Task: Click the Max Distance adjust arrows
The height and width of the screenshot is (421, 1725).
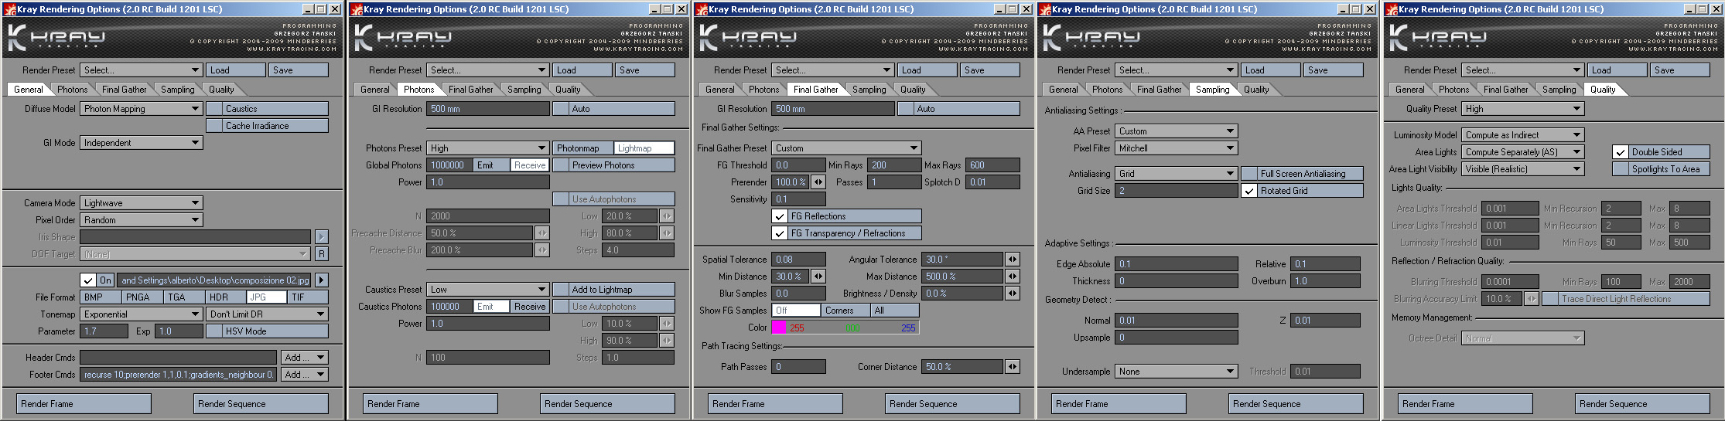Action: pyautogui.click(x=1012, y=277)
